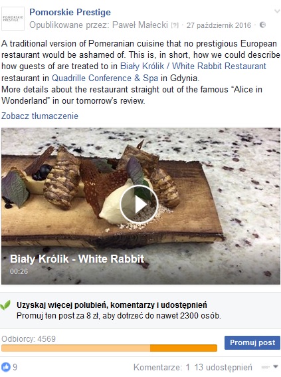Click Zobacz tłumaczenie translation link
Image resolution: width=281 pixels, height=377 pixels.
[40, 116]
